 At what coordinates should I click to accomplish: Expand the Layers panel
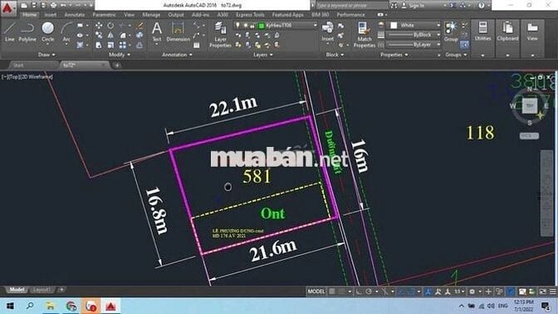(x=263, y=55)
